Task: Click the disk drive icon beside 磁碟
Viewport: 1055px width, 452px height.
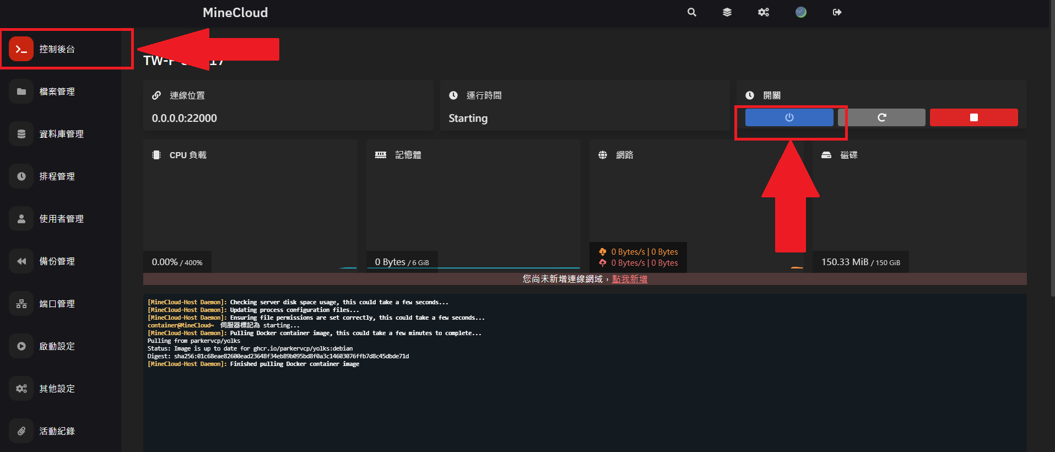Action: click(826, 155)
